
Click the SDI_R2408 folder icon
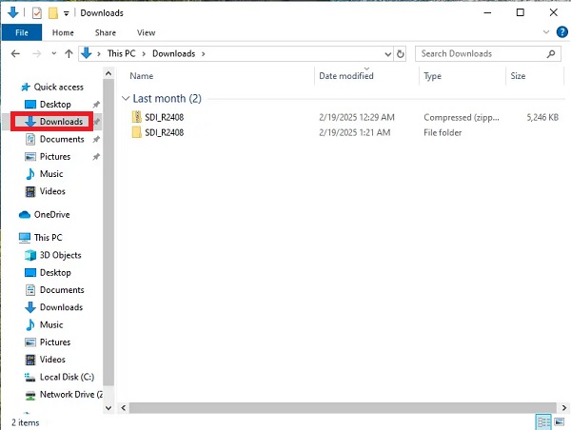pos(136,132)
